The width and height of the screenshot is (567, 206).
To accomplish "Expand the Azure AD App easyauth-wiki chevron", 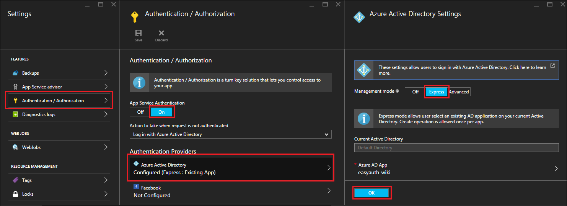I will (556, 168).
